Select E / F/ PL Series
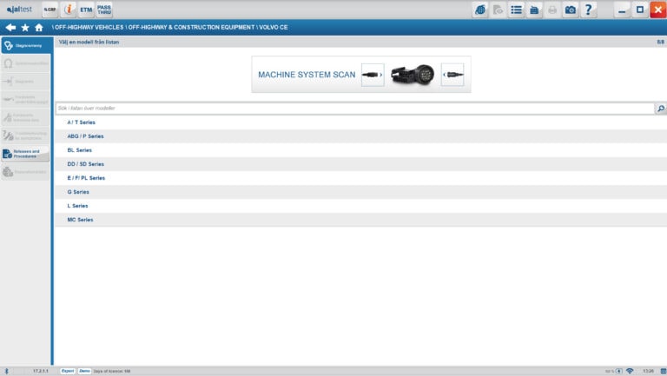This screenshot has height=376, width=667. [x=360, y=178]
